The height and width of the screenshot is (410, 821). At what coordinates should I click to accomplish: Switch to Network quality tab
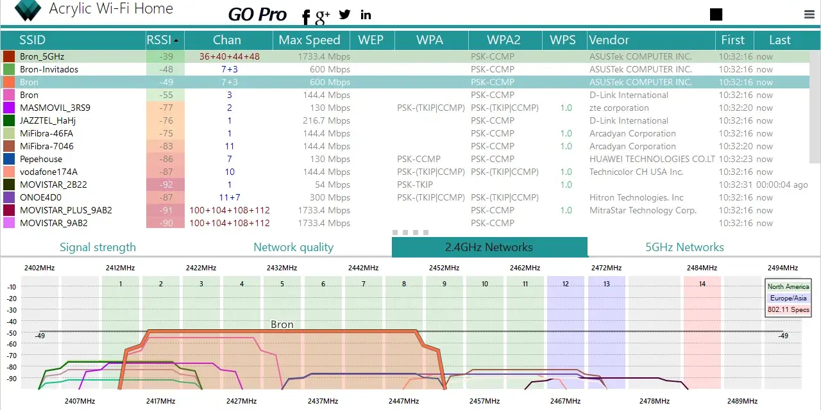click(293, 247)
